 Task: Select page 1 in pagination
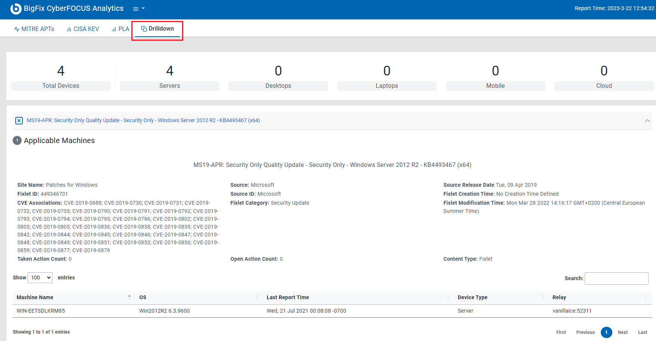(606, 332)
